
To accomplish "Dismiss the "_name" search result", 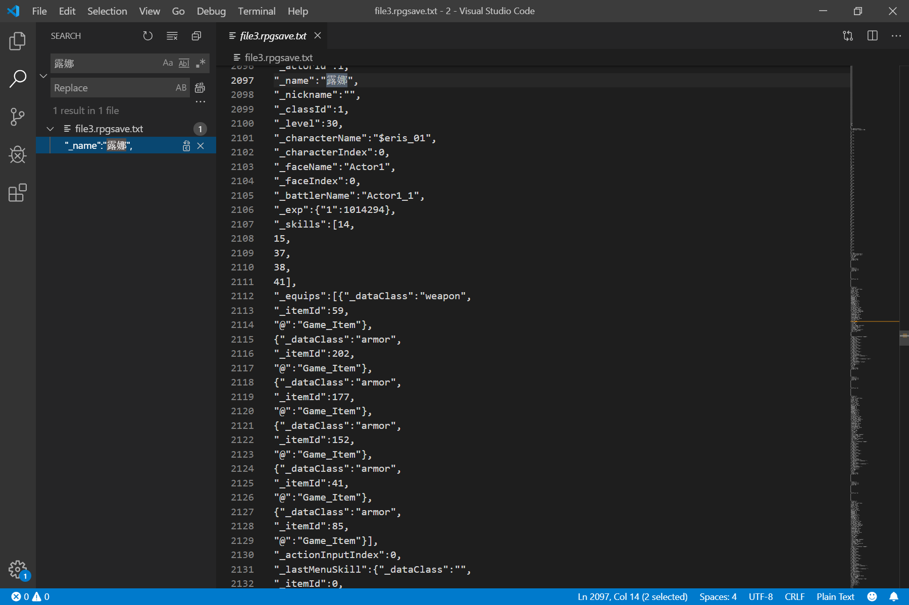I will pos(200,146).
